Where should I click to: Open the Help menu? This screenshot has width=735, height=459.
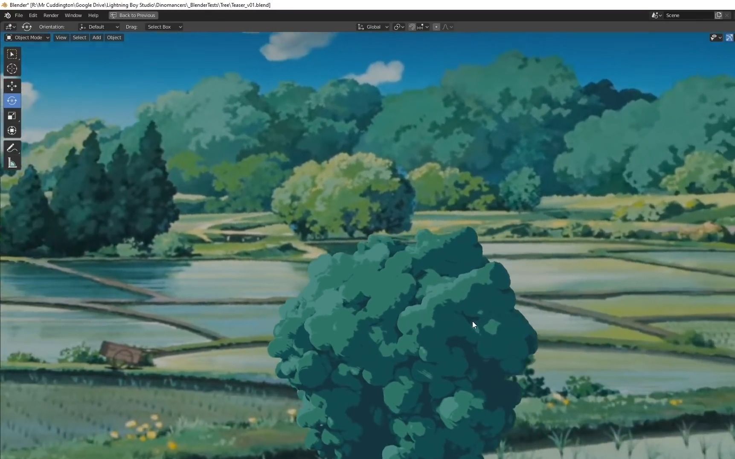[x=93, y=15]
